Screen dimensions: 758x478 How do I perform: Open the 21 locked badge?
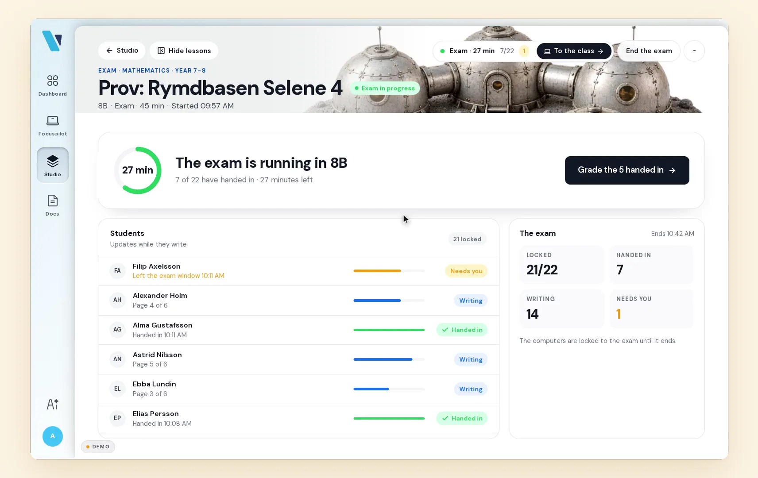(x=467, y=239)
